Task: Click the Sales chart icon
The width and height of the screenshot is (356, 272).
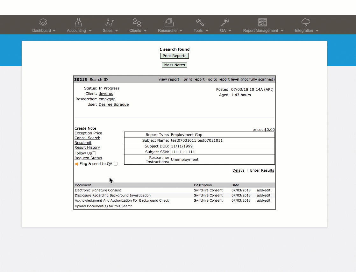Action: (110, 22)
